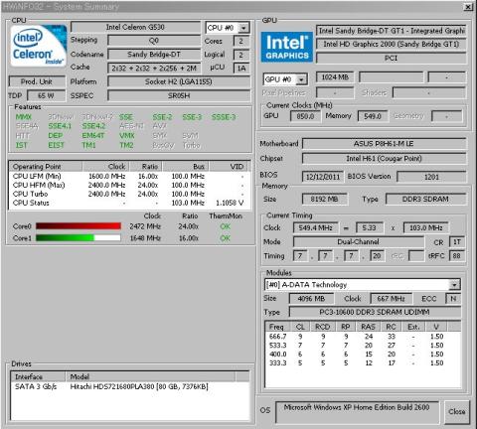Viewport: 477px width, 429px height.
Task: Click the Core0 red usage bar
Action: point(79,226)
